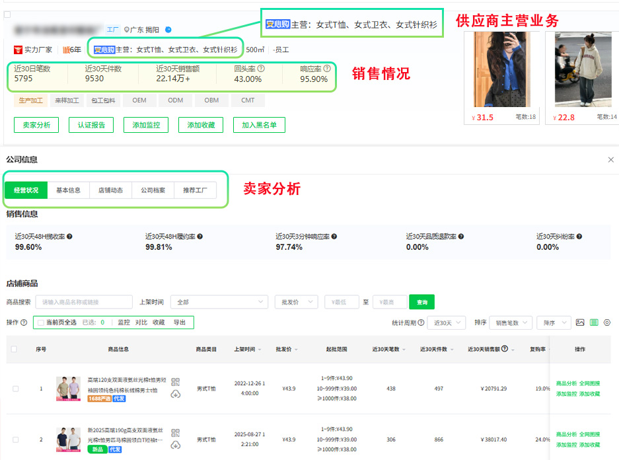Image resolution: width=619 pixels, height=460 pixels.
Task: Check the 当前页全选 checkbox
Action: 42,323
